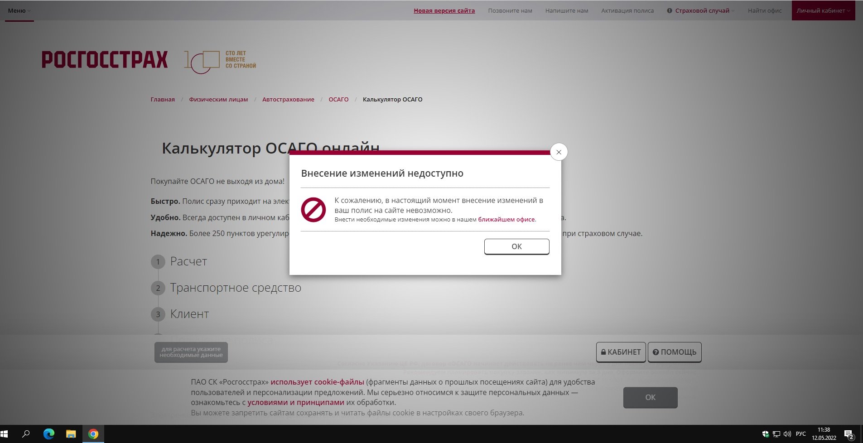Open Windows search in taskbar

click(x=26, y=434)
